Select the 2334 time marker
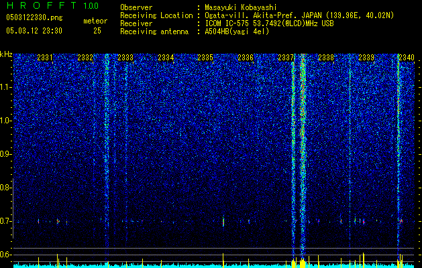This screenshot has height=268, width=422. (x=166, y=58)
